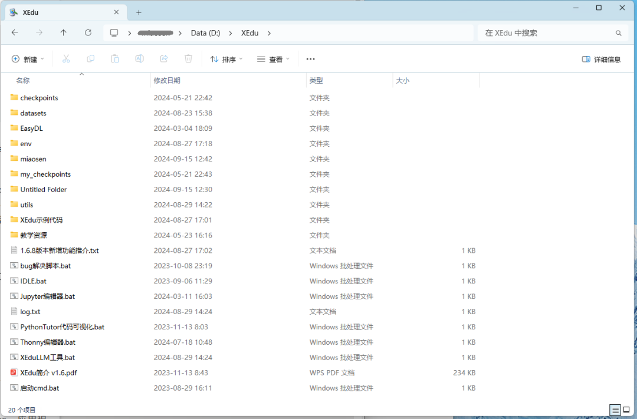Open the 查看 view dropdown
637x419 pixels.
pyautogui.click(x=274, y=60)
